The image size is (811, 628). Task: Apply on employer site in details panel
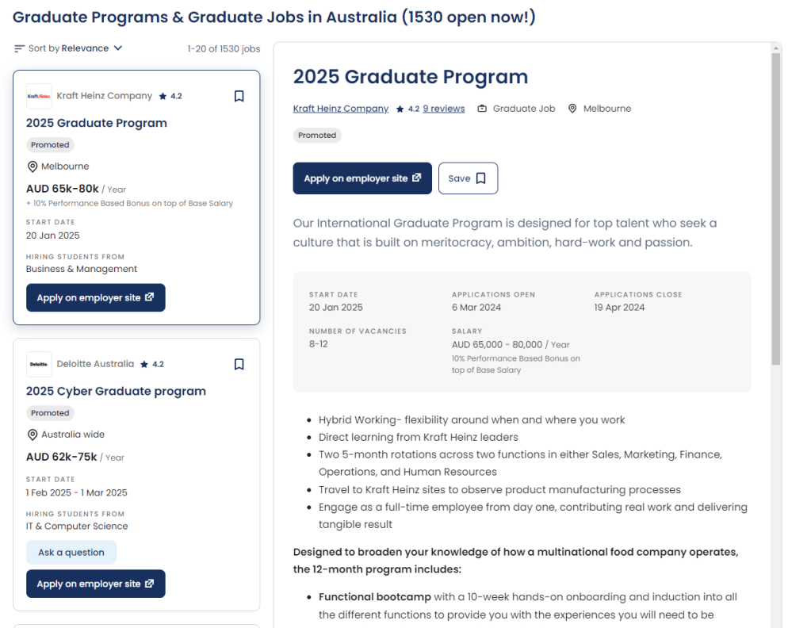click(362, 178)
